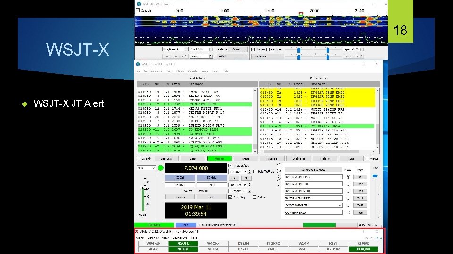Screen dimensions: 453x254
Task: Select the Tx 3 Next radio button
Action: [x=348, y=191]
